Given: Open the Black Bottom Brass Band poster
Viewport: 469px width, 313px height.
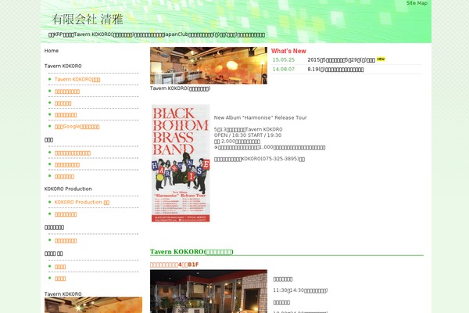Looking at the screenshot, I should 181,163.
